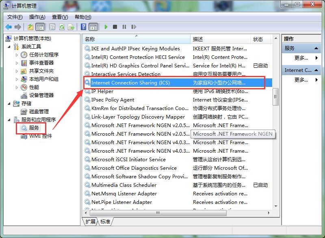Collapse the 系统工具 tree node
Viewport: 325px width, 238px height.
[x=9, y=47]
